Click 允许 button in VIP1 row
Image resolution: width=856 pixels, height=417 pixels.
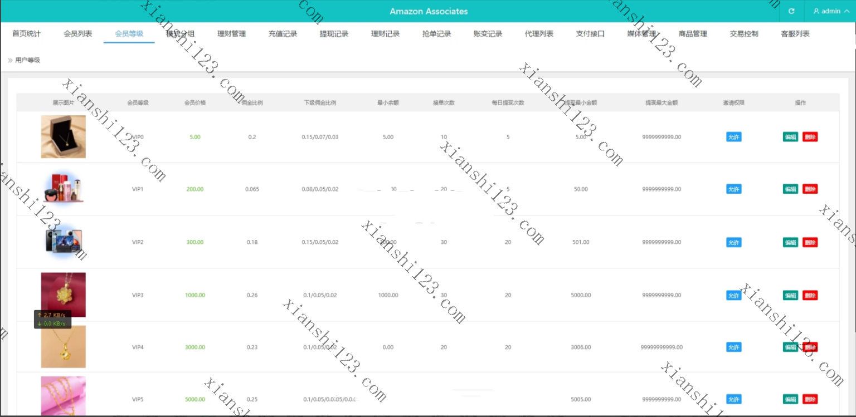[734, 189]
